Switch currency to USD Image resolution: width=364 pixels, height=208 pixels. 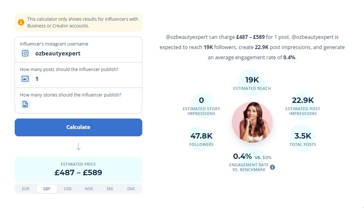pyautogui.click(x=68, y=189)
